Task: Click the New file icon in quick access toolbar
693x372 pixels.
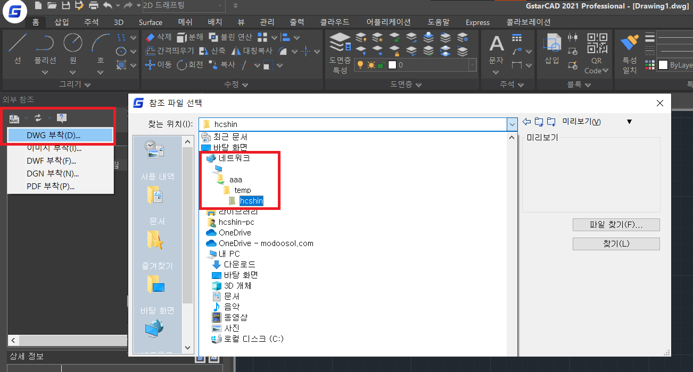Action: point(38,6)
